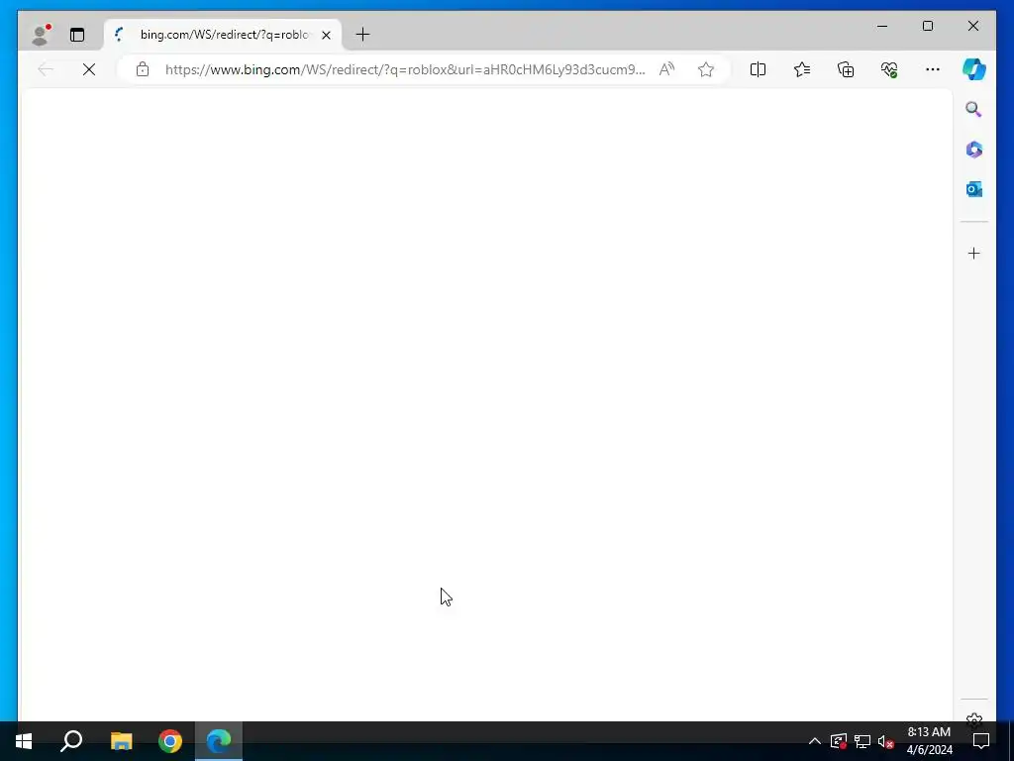Viewport: 1014px width, 761px height.
Task: Open File Explorer from taskbar
Action: pyautogui.click(x=121, y=741)
